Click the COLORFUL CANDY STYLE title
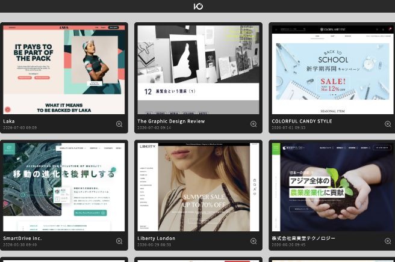This screenshot has height=262, width=395. [x=302, y=121]
